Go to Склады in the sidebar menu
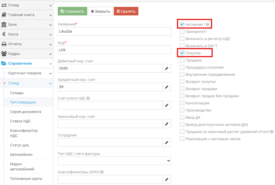The height and width of the screenshot is (185, 275). 17,93
